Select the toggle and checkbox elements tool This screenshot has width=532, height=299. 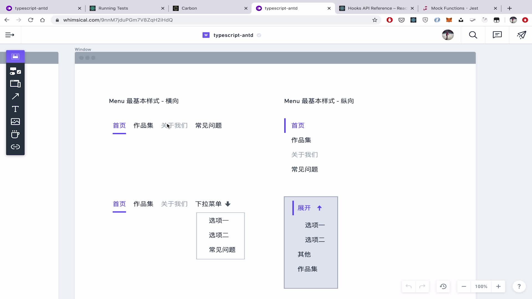[x=15, y=71]
